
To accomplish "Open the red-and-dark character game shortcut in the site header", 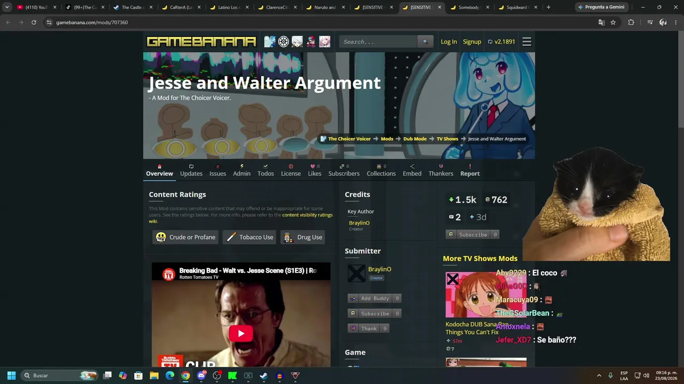I will coord(311,42).
